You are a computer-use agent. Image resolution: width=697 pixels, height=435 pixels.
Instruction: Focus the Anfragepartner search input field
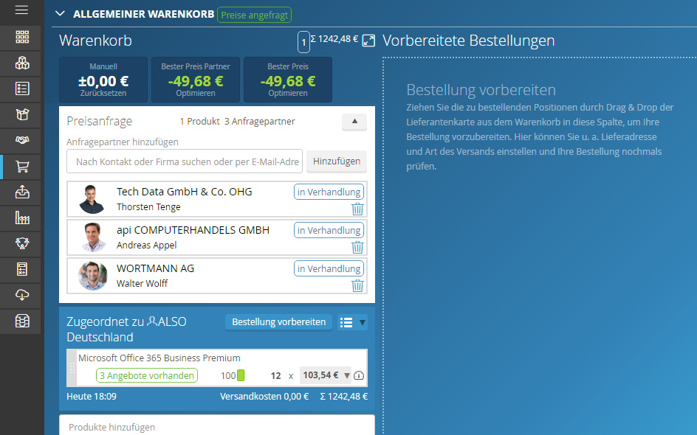pyautogui.click(x=184, y=161)
